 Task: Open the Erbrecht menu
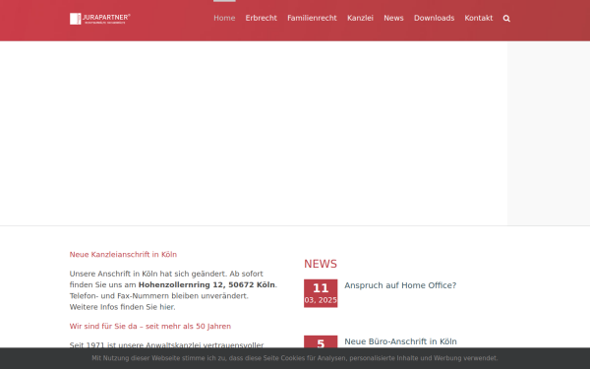click(262, 18)
